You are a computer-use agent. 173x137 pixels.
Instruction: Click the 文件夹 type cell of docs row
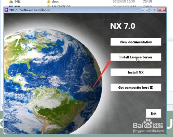(x=147, y=1)
